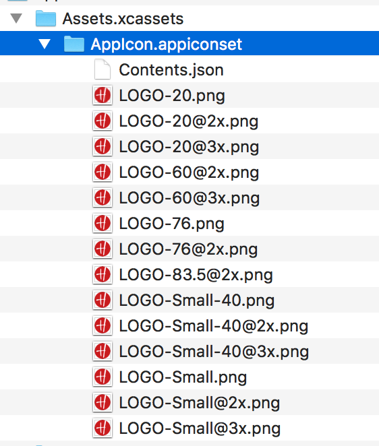Click the LOGO-Small.png thumbnail icon
This screenshot has width=379, height=446.
click(x=103, y=377)
